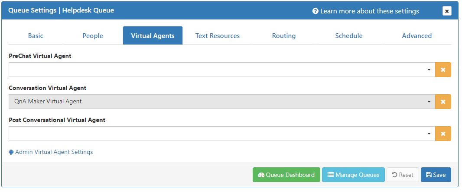Open Admin Virtual Agent Settings link
Viewport: 462px width, 192px height.
[54, 152]
